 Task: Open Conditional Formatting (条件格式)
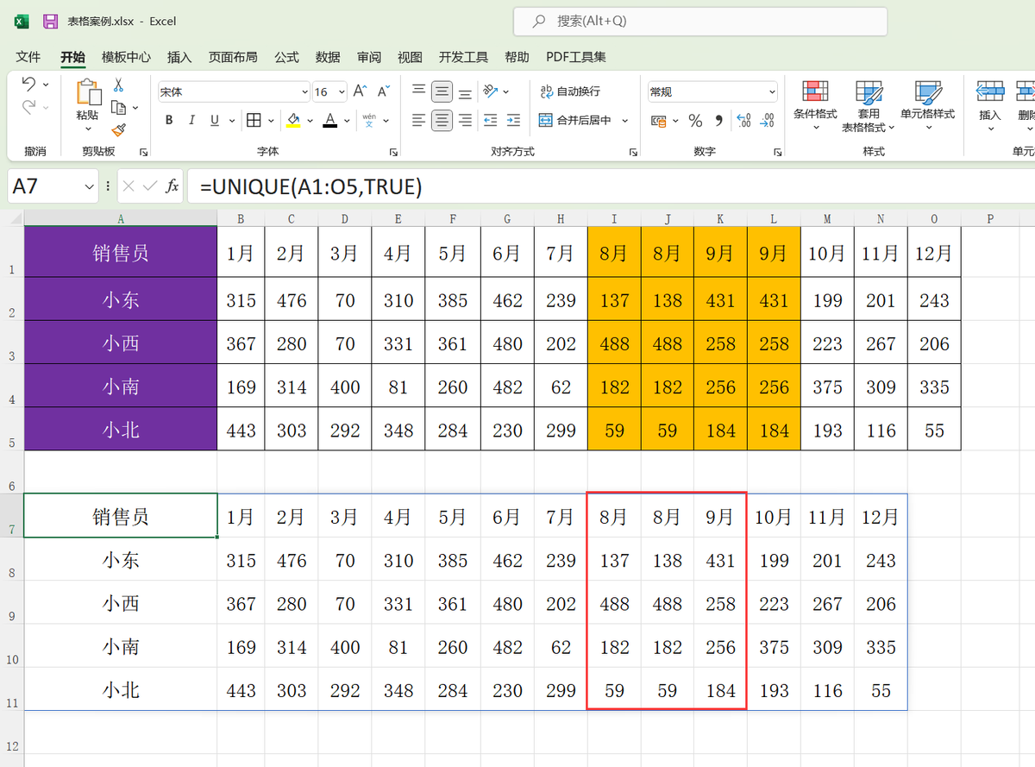coord(815,106)
